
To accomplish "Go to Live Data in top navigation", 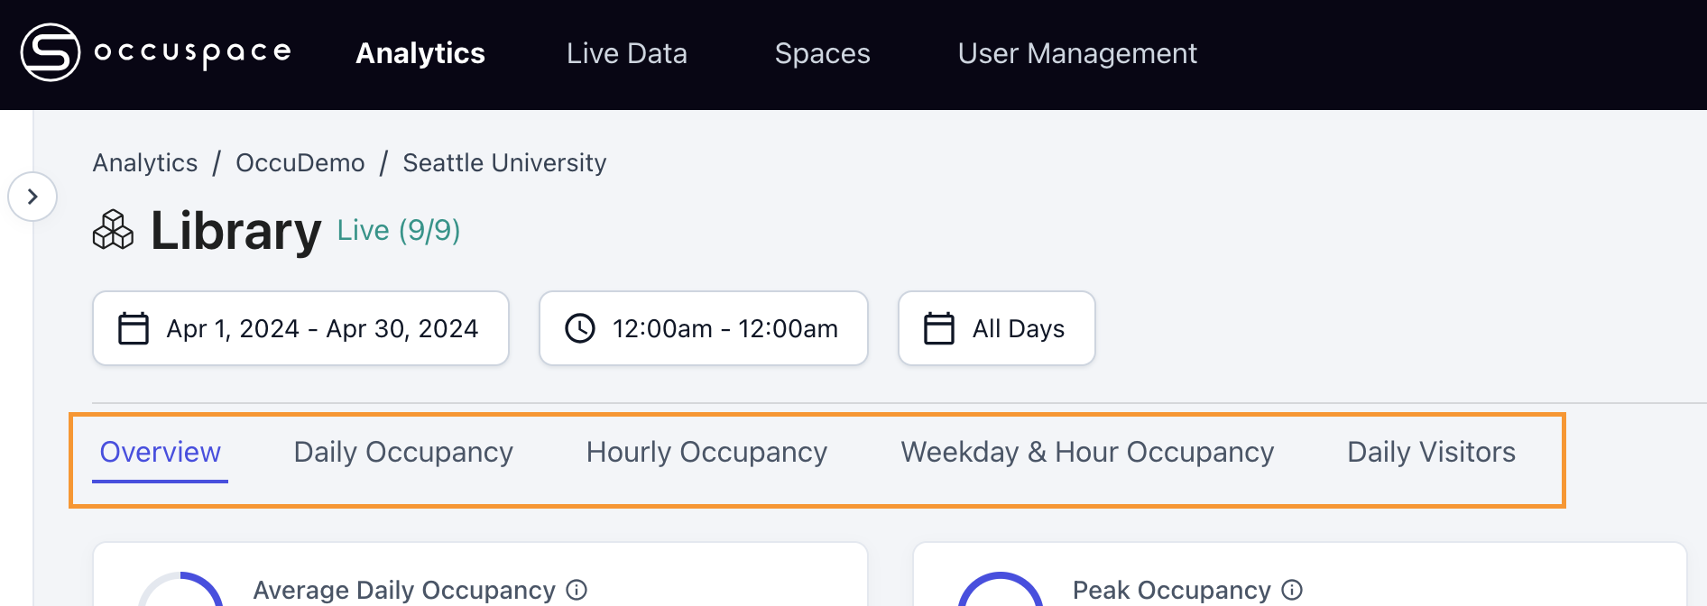I will (x=627, y=53).
